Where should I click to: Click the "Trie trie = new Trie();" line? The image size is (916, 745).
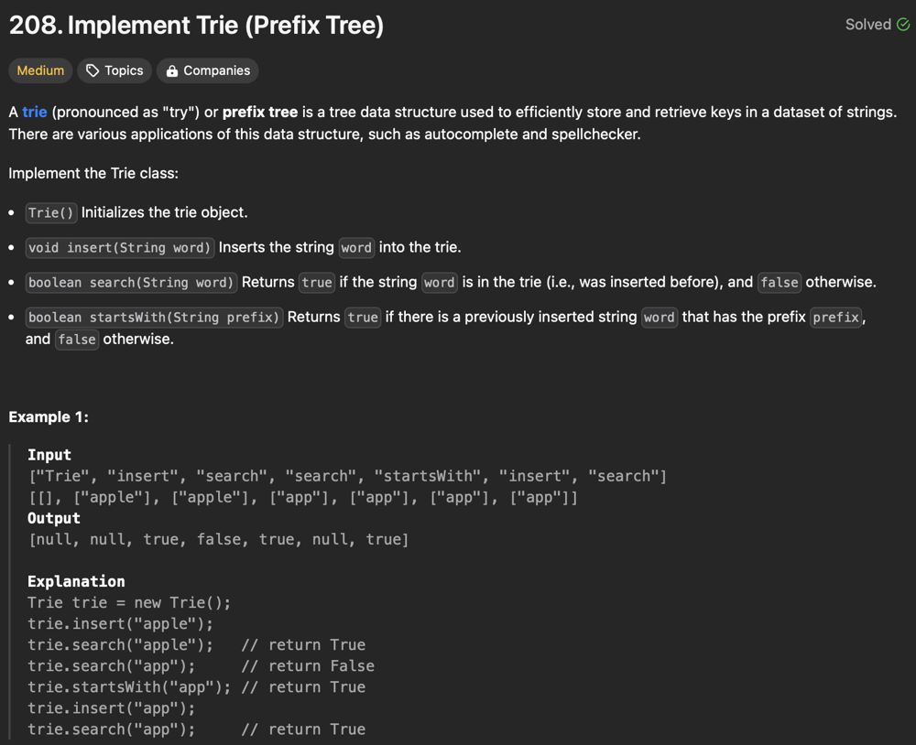(x=129, y=602)
